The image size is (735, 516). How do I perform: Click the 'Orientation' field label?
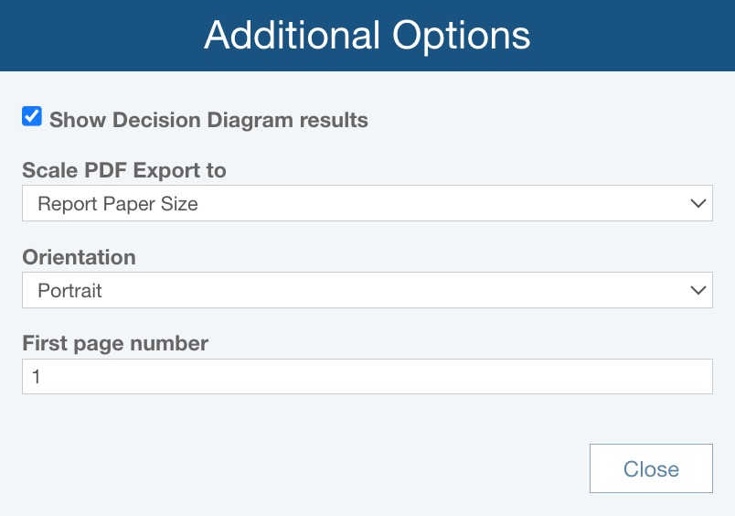point(79,257)
